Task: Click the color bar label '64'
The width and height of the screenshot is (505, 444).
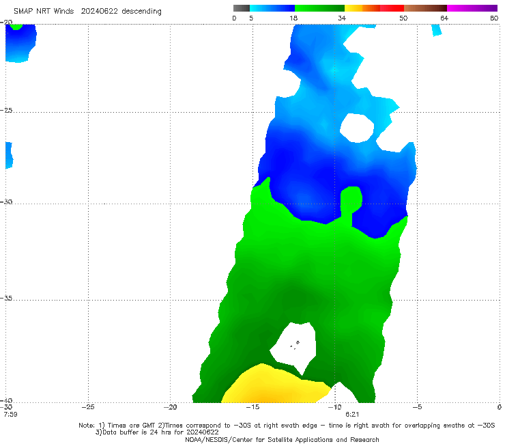Action: click(x=444, y=18)
